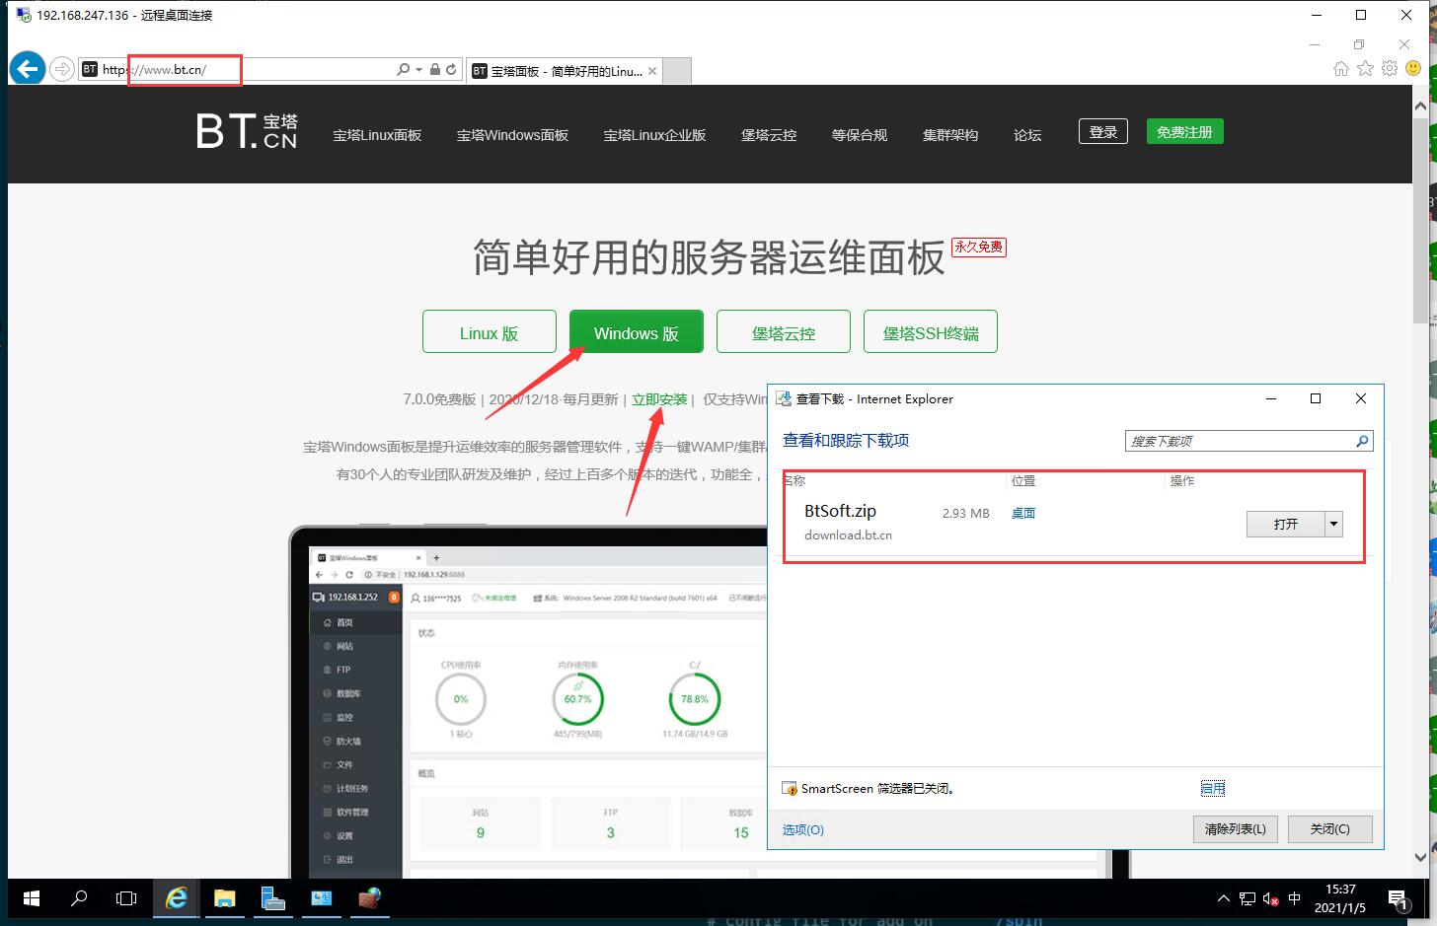Select the Windows 版 button
The height and width of the screenshot is (926, 1437).
[637, 331]
